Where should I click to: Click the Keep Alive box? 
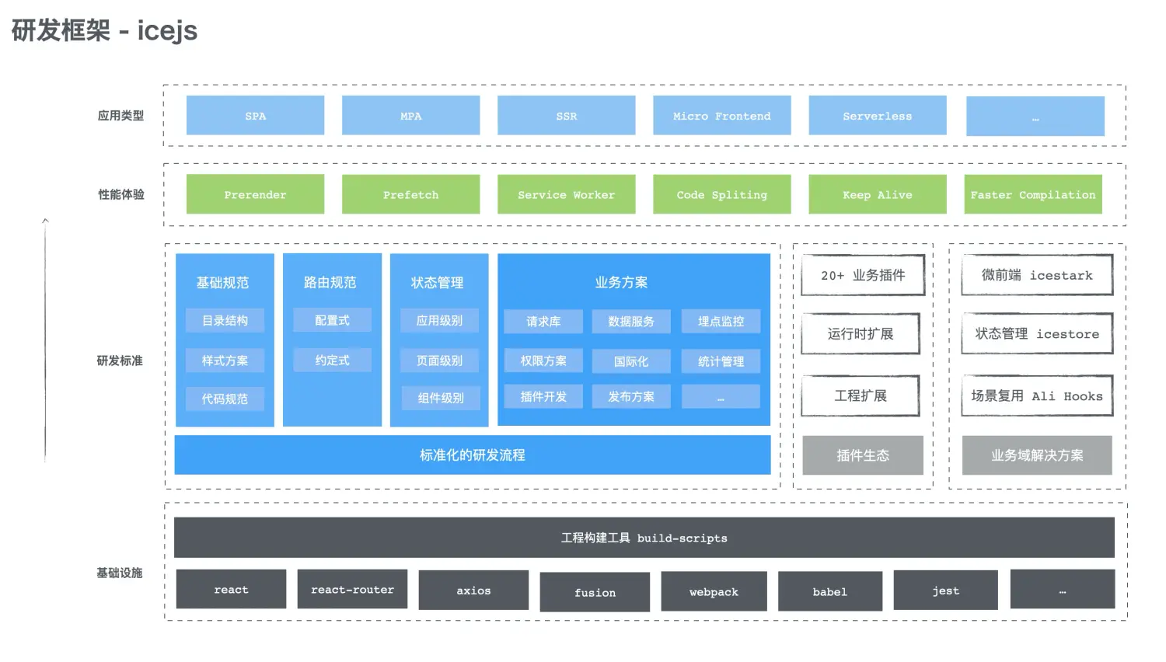[878, 194]
